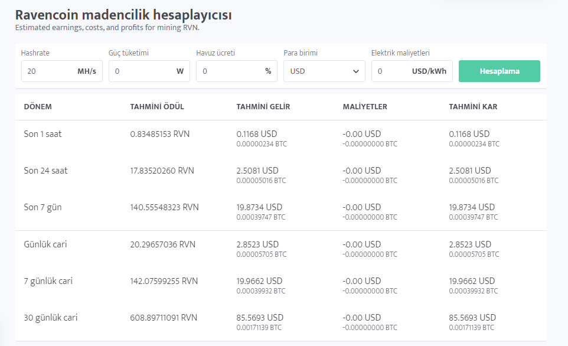Click the 'Ravencoin madencilik hesaplayıcısı' heading
The width and height of the screenshot is (568, 346).
pyautogui.click(x=123, y=15)
